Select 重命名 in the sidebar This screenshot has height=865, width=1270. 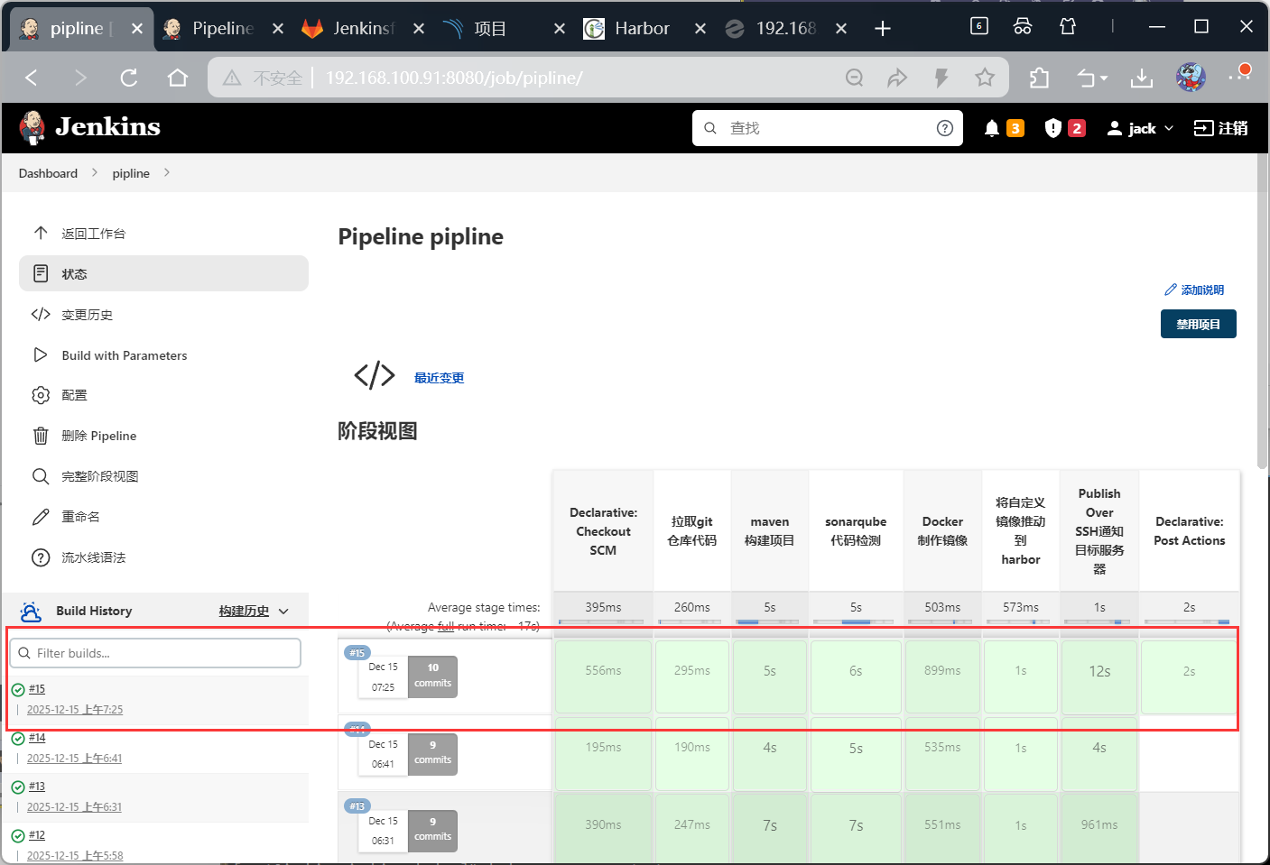[163, 517]
